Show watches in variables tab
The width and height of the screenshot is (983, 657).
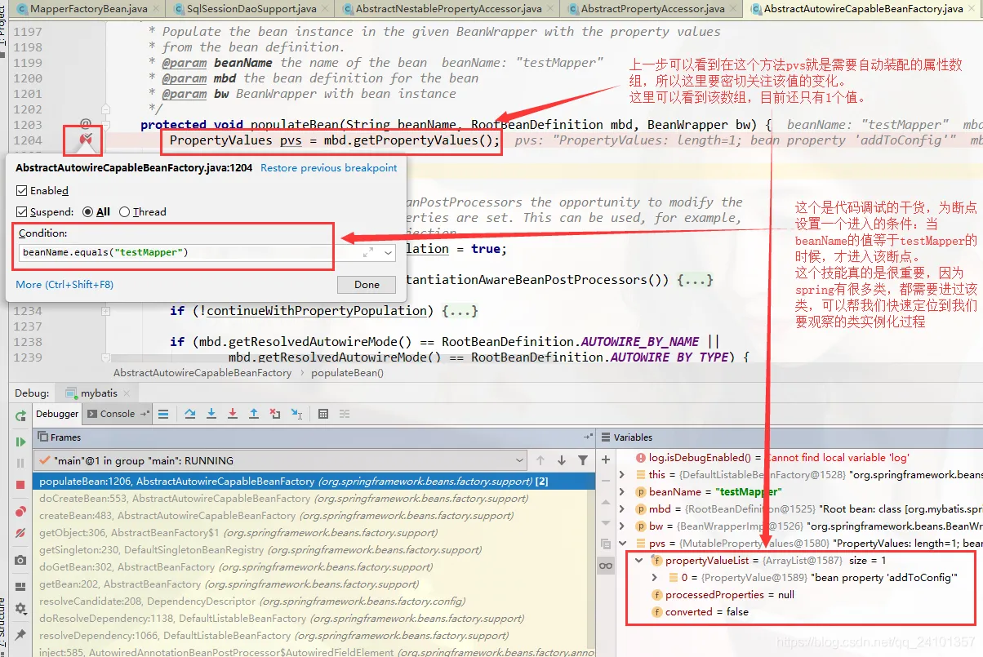[606, 566]
